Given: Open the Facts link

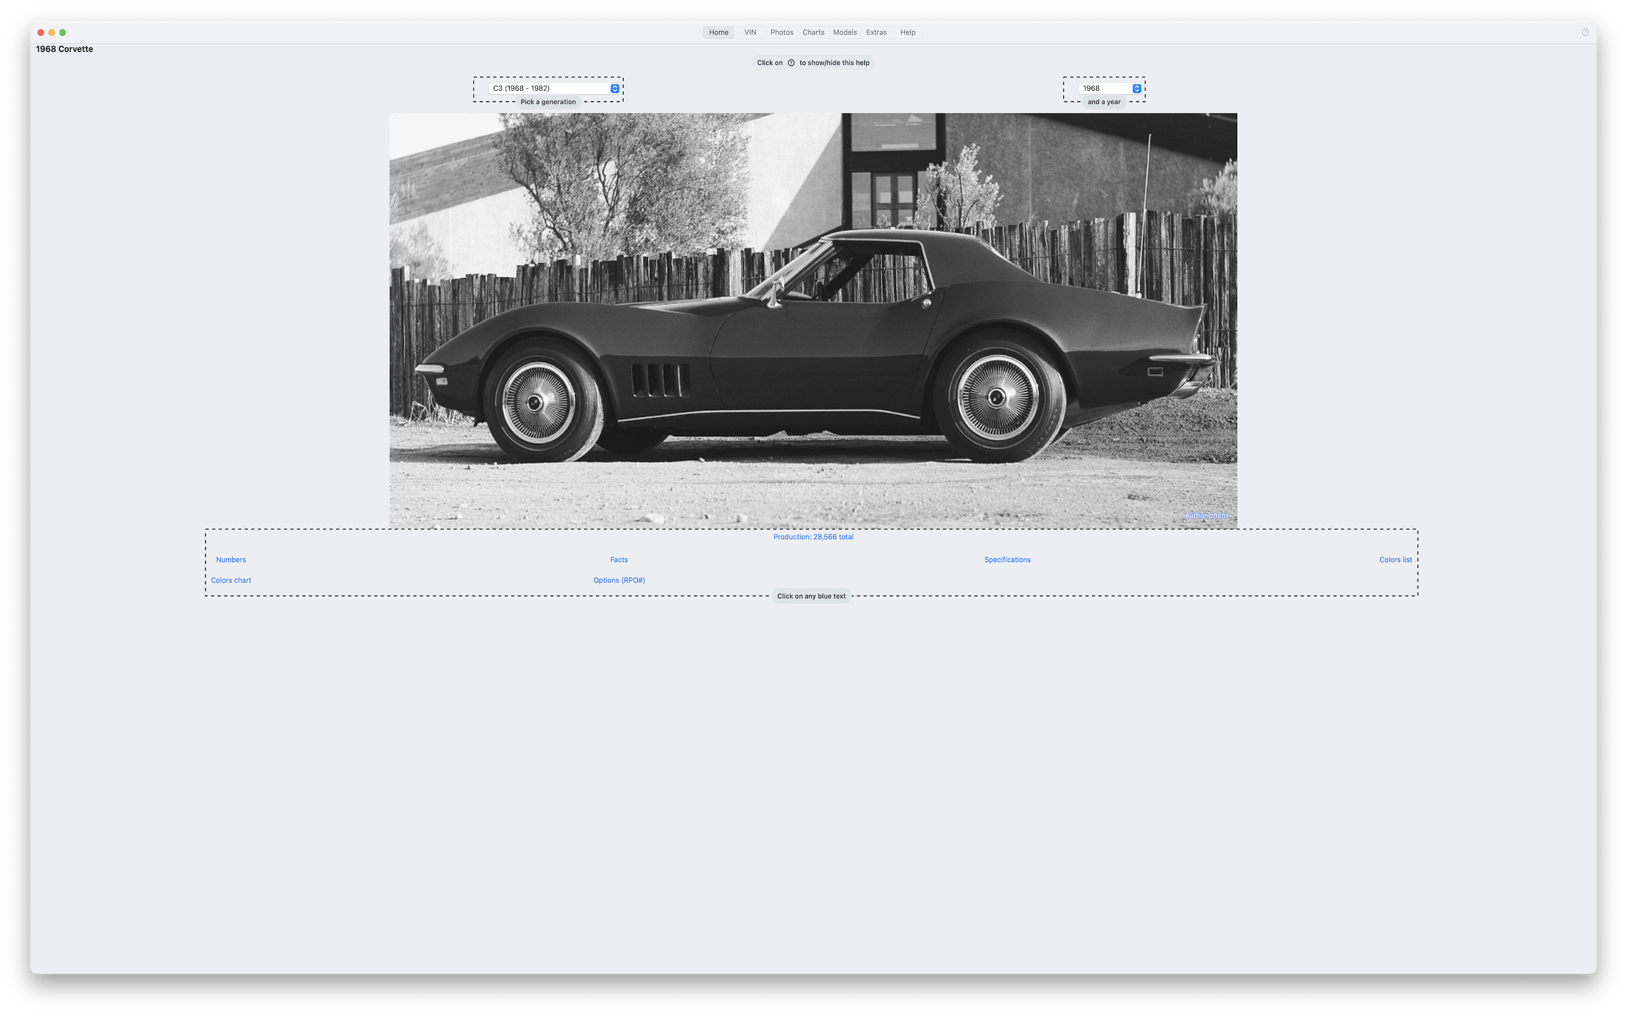Looking at the screenshot, I should tap(619, 560).
